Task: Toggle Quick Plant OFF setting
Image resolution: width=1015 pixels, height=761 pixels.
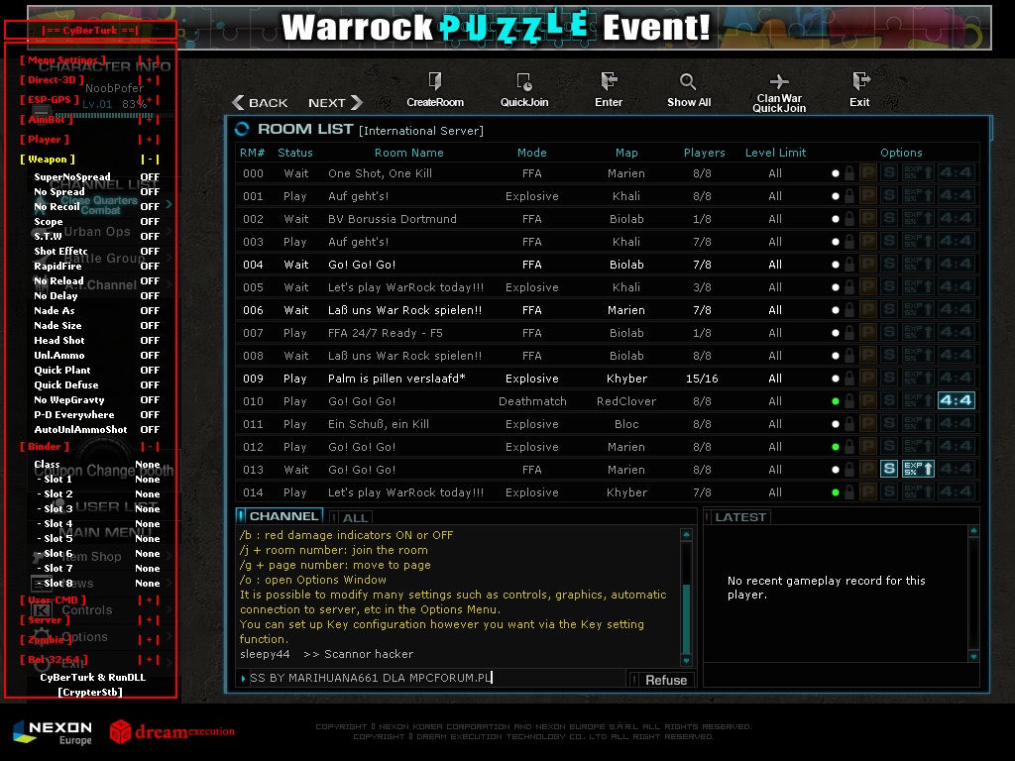Action: pos(150,371)
